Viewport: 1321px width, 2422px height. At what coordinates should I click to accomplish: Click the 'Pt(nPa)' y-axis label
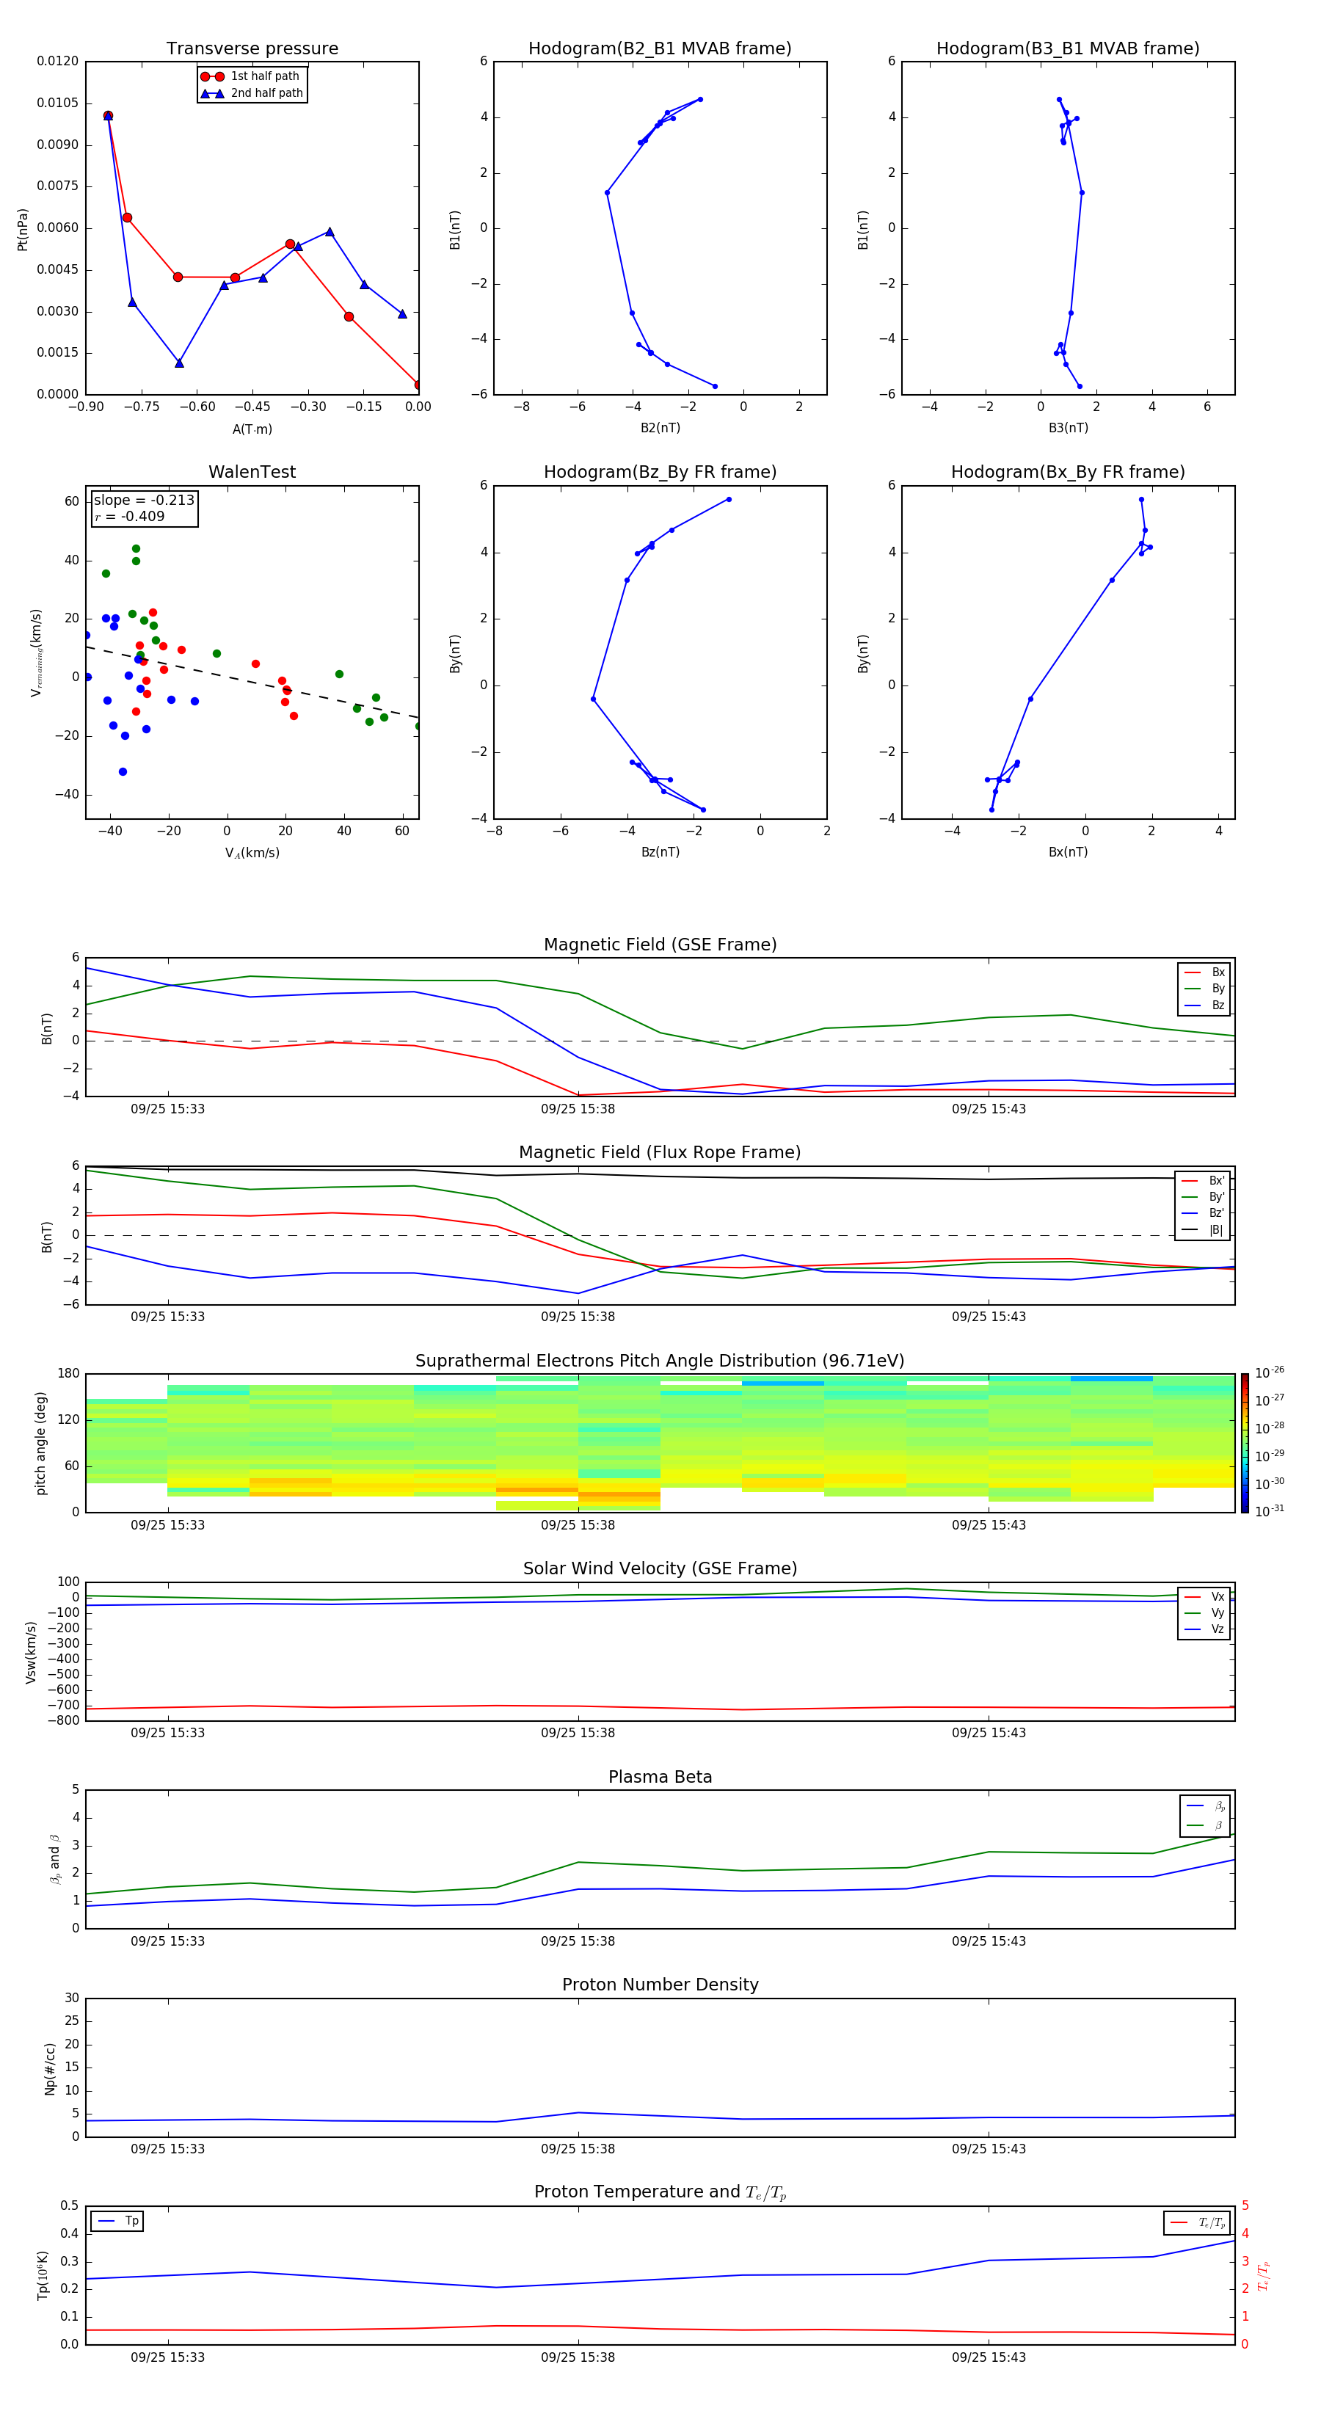23,230
